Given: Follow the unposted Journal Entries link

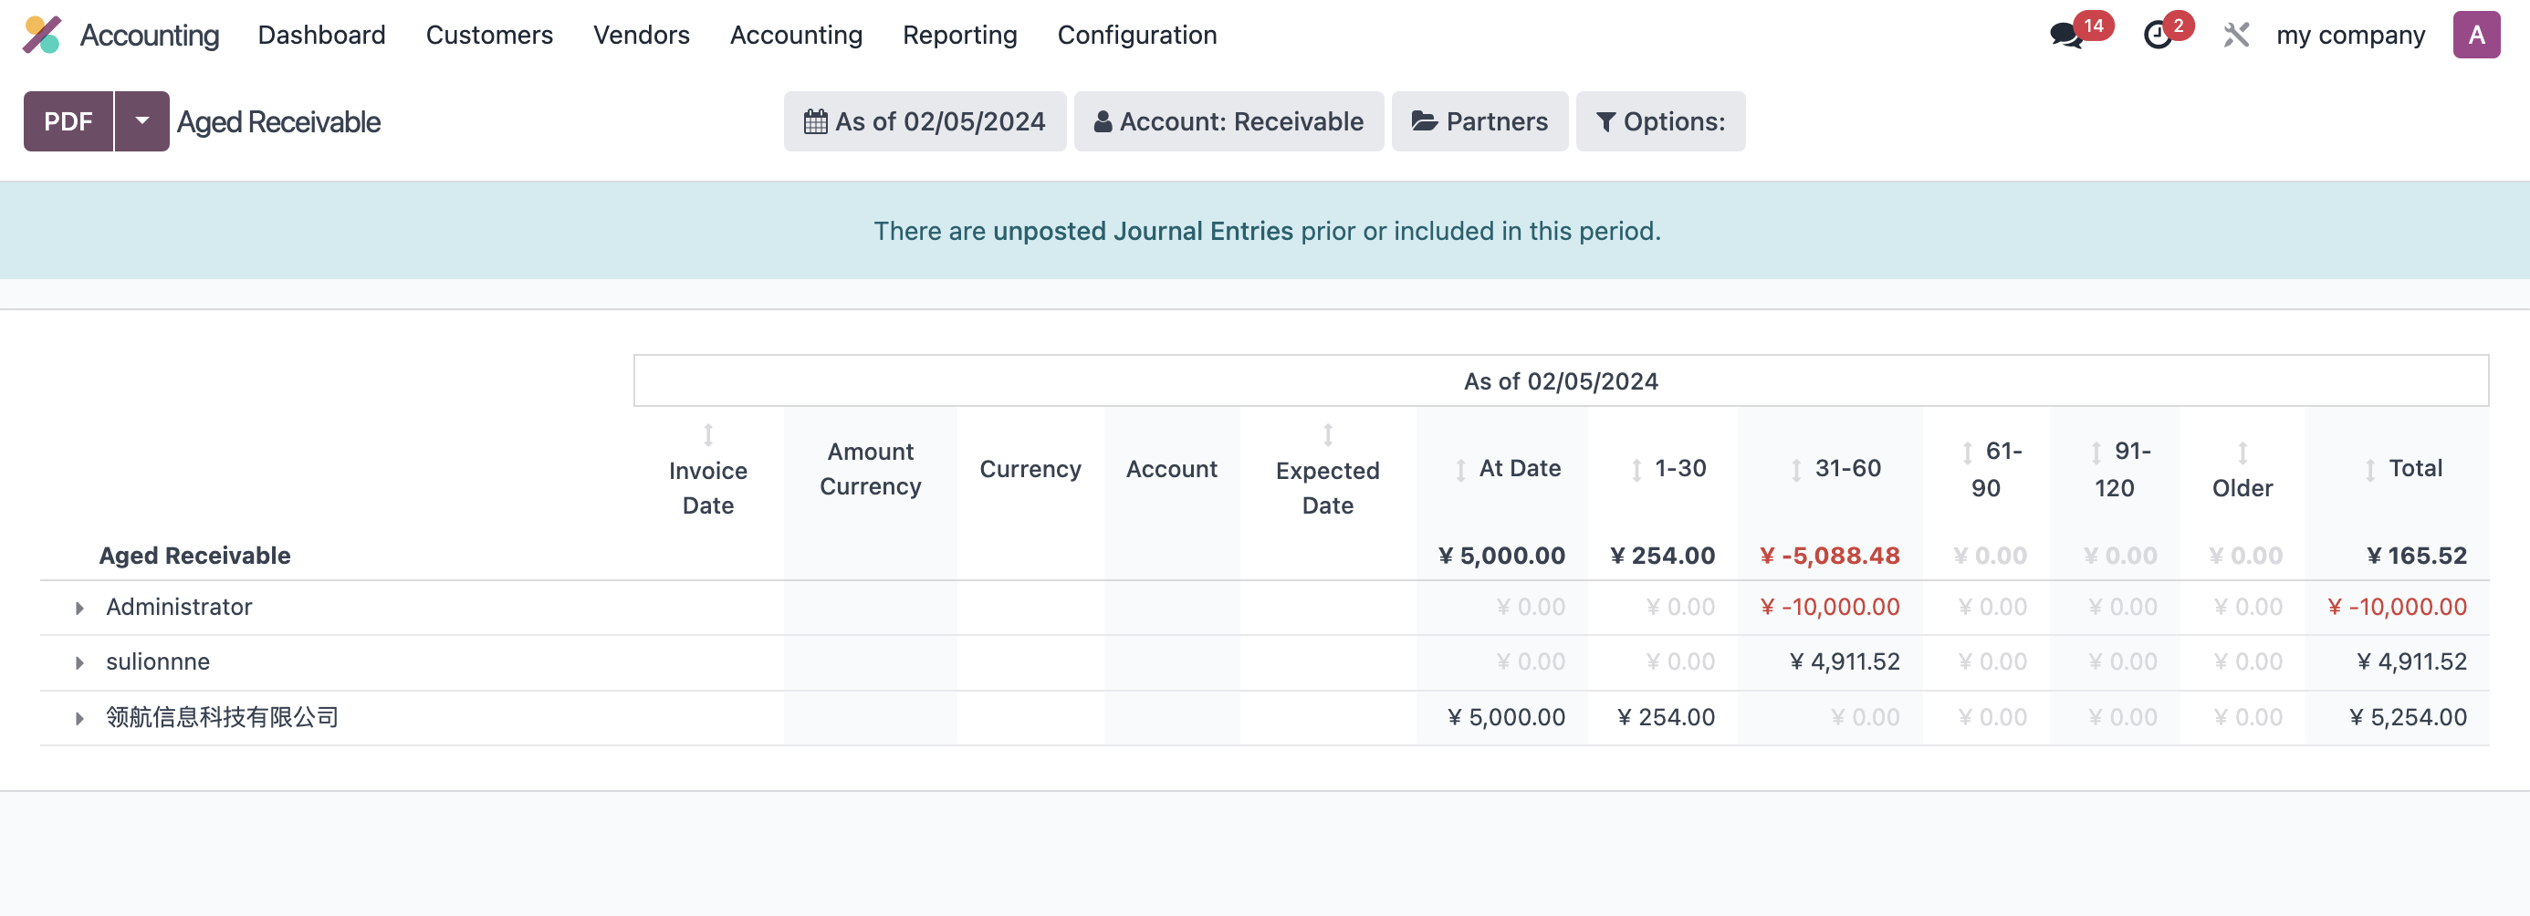Looking at the screenshot, I should (1144, 231).
